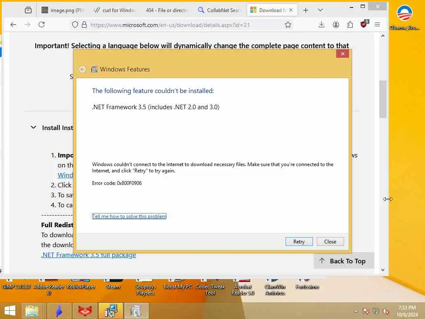The image size is (425, 319).
Task: Click the Close button in Windows Features dialog
Action: pyautogui.click(x=330, y=241)
